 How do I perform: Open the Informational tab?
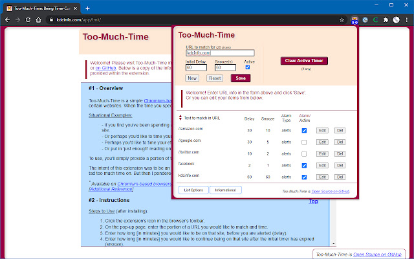[226, 190]
